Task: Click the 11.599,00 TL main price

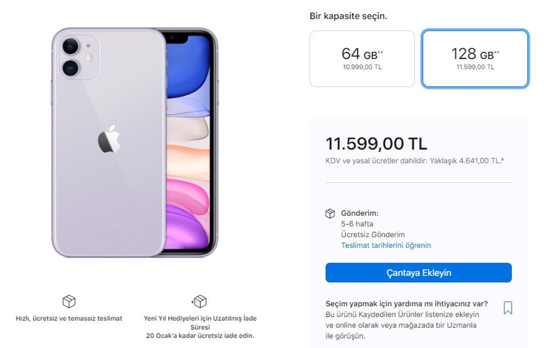Action: (376, 144)
